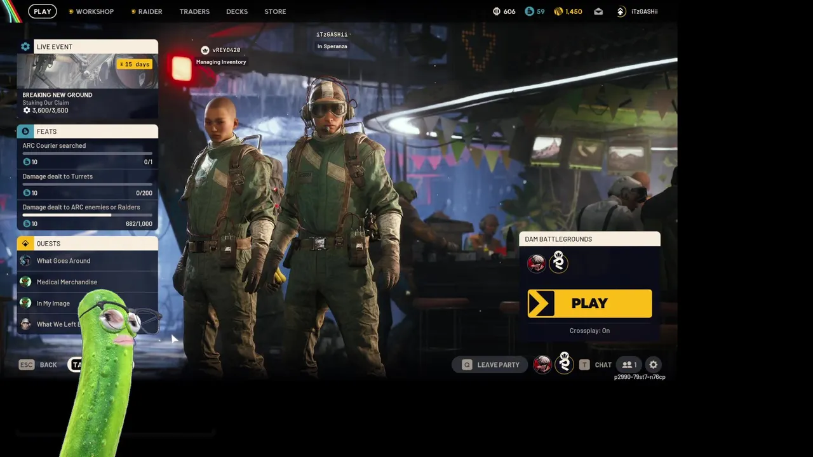Click the blue 59 credits icon
The height and width of the screenshot is (457, 813).
[x=529, y=11]
